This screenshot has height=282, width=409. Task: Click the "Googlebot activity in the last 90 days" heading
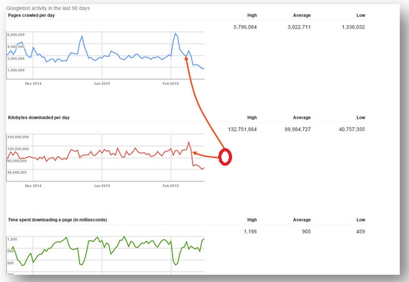pos(48,8)
